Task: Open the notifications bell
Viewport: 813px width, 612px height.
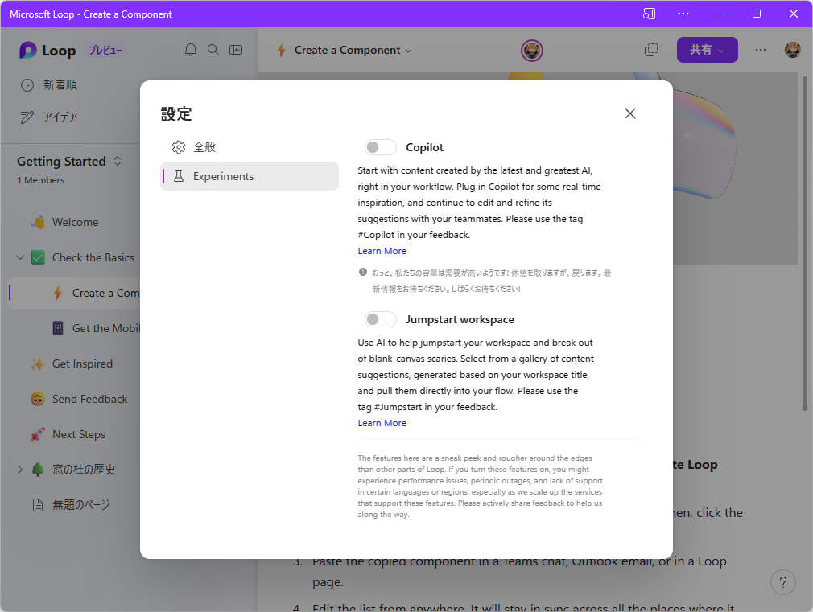Action: click(190, 49)
